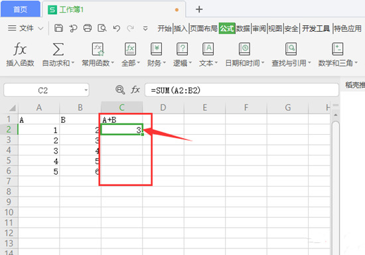Open the Financial functions book icon
The image size is (365, 255).
(x=156, y=49)
